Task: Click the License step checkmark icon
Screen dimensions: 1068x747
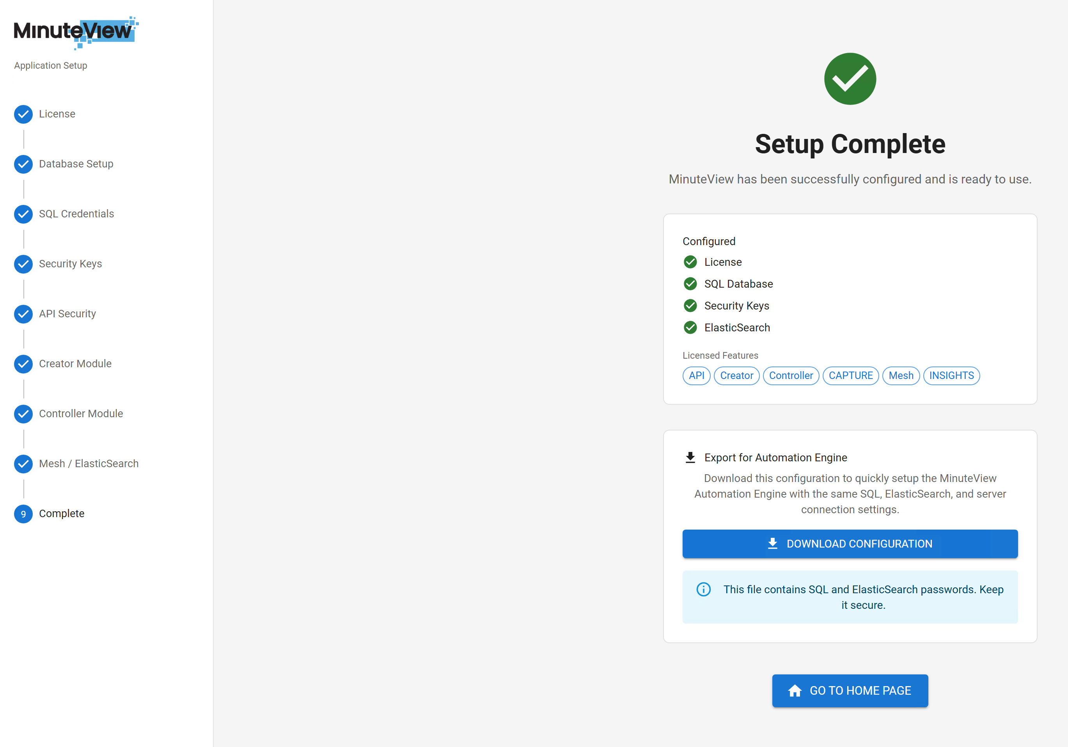Action: [23, 114]
